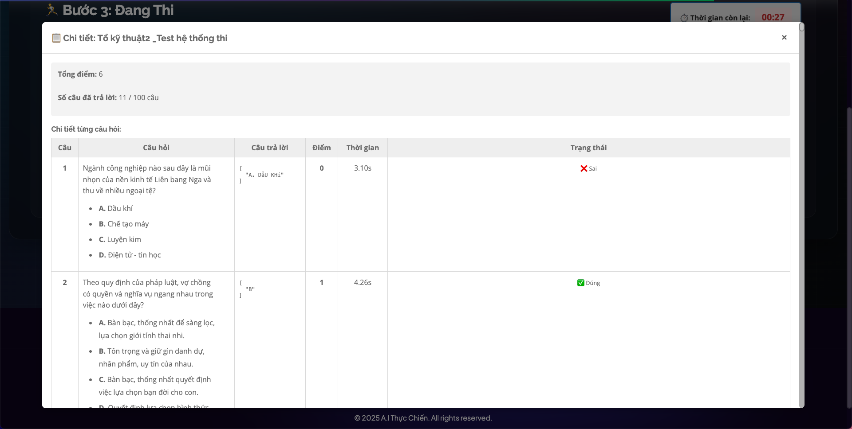Viewport: 852px width, 429px height.
Task: Select option 'D. Điện tử - tin học'
Action: [130, 255]
